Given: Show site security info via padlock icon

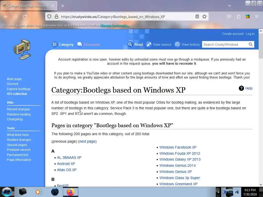Looking at the screenshot, I should tap(57, 16).
